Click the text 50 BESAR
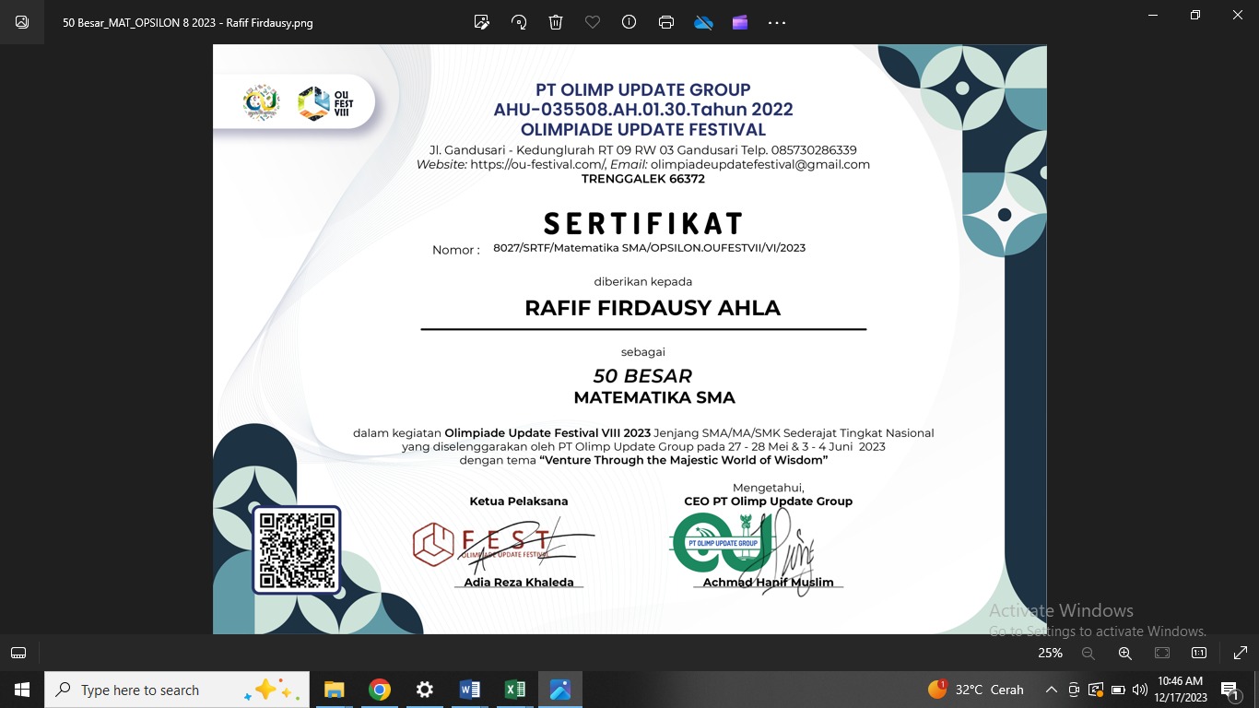The height and width of the screenshot is (708, 1259). point(642,376)
